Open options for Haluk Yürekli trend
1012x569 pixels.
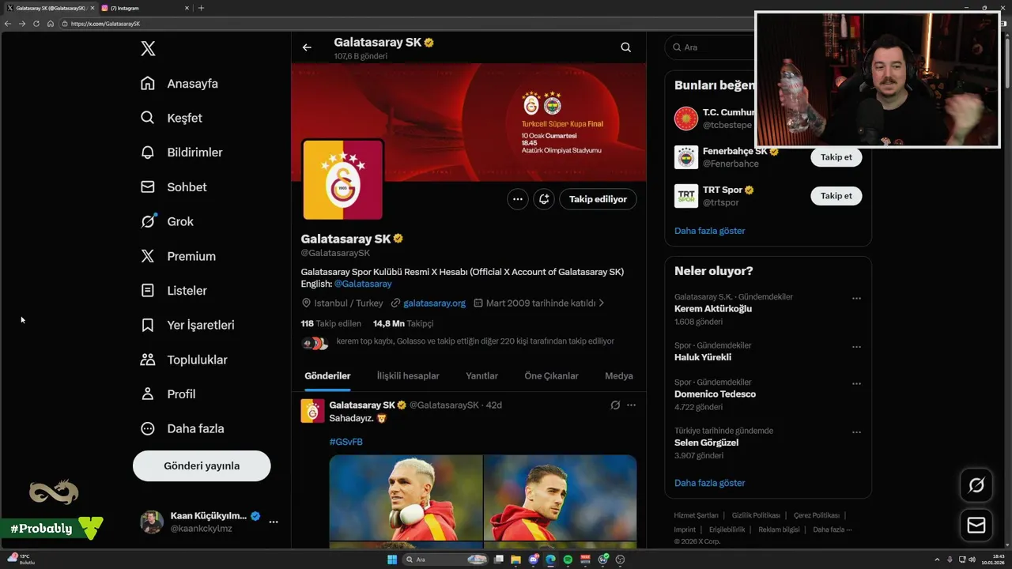point(856,347)
